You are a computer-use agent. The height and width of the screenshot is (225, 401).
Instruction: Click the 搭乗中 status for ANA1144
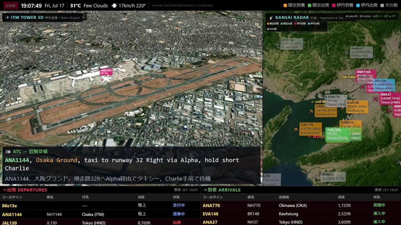click(179, 214)
